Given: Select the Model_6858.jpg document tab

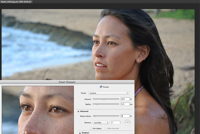Looking at the screenshot, I should pos(16,2).
